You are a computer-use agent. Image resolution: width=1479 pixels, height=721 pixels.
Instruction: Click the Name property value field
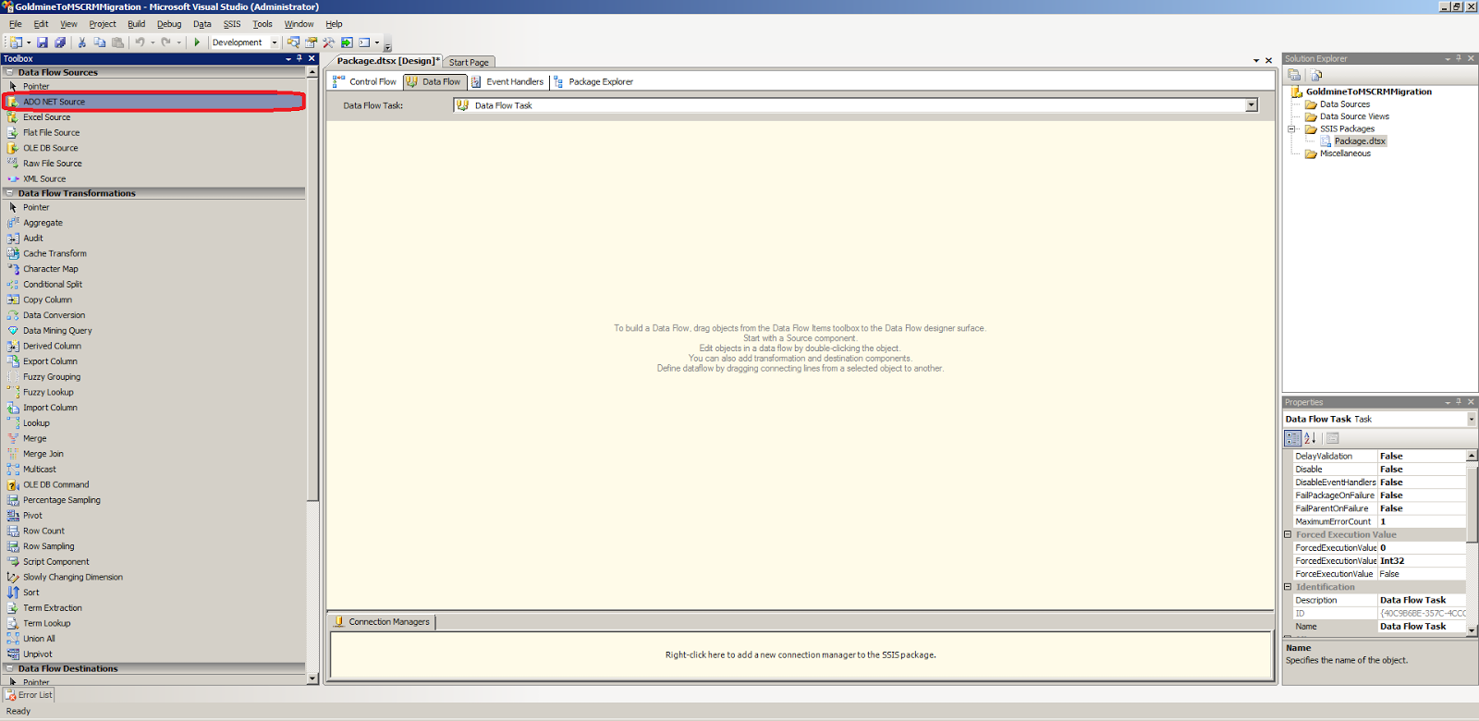tap(1422, 627)
